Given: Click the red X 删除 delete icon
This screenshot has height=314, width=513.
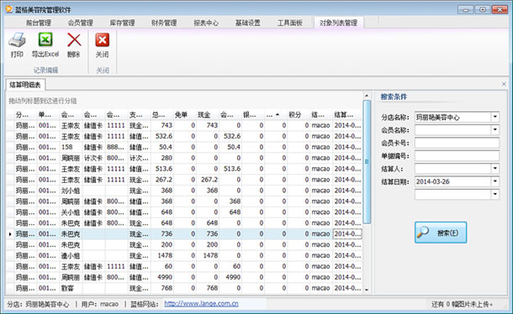Looking at the screenshot, I should click(74, 39).
